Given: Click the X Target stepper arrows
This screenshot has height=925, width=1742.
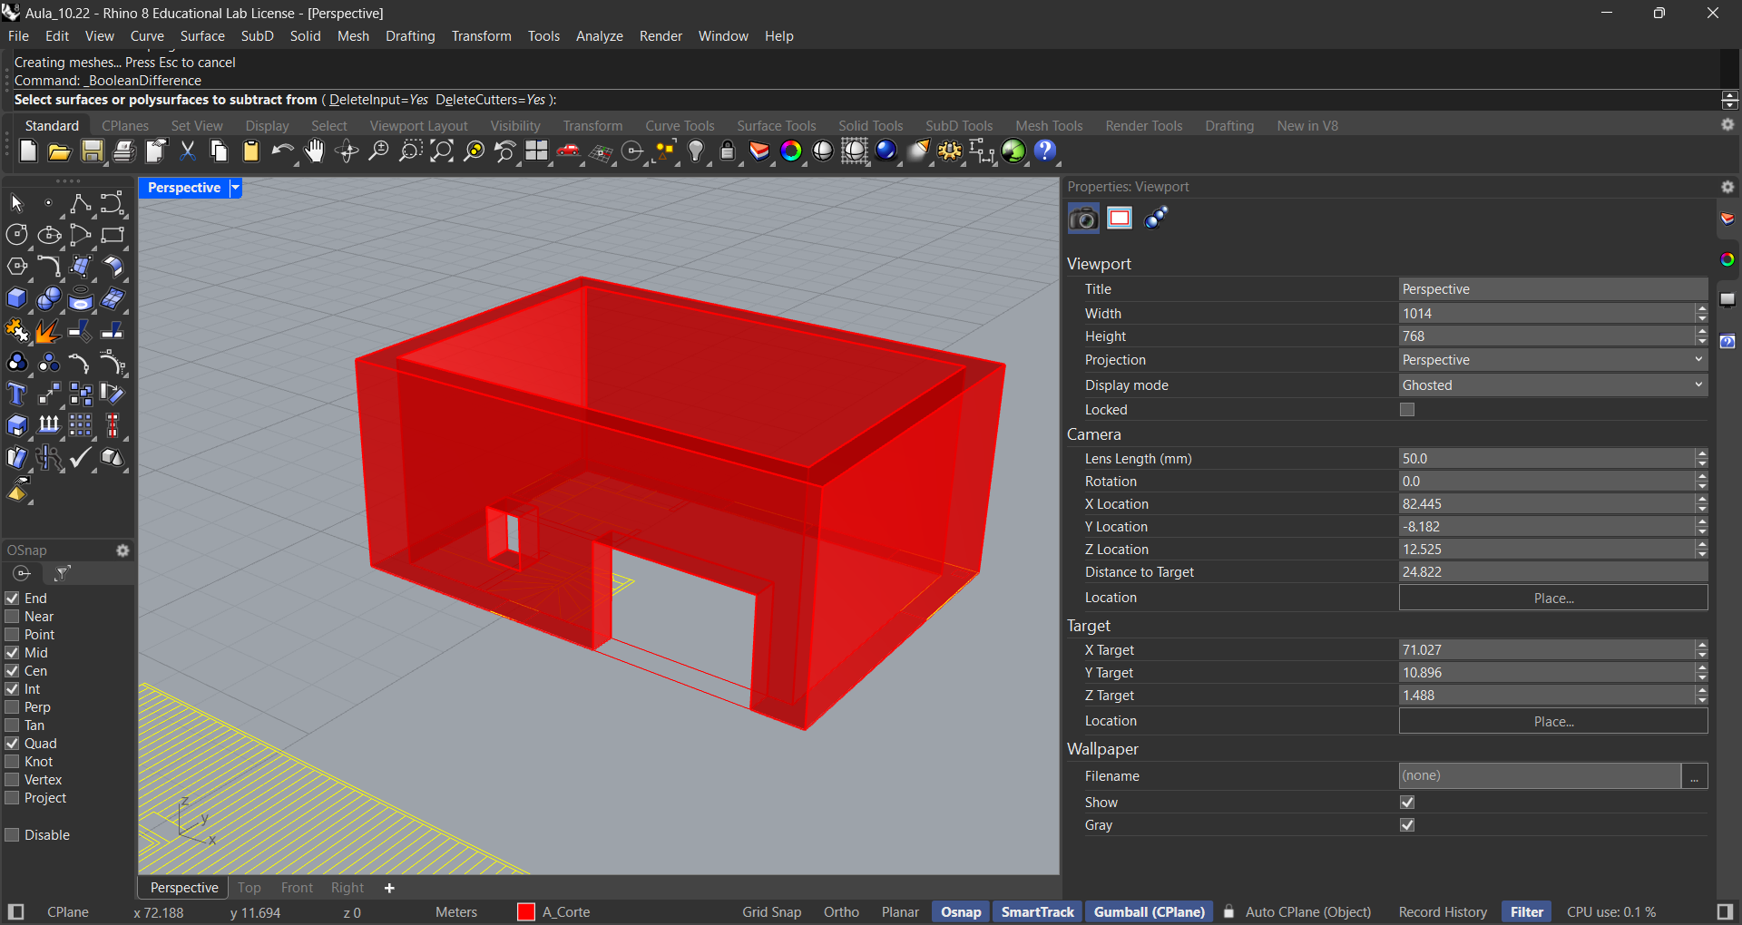Looking at the screenshot, I should point(1702,650).
